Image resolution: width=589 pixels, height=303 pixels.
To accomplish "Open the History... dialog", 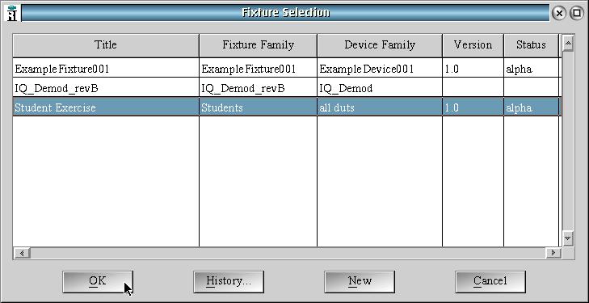I will tap(229, 281).
